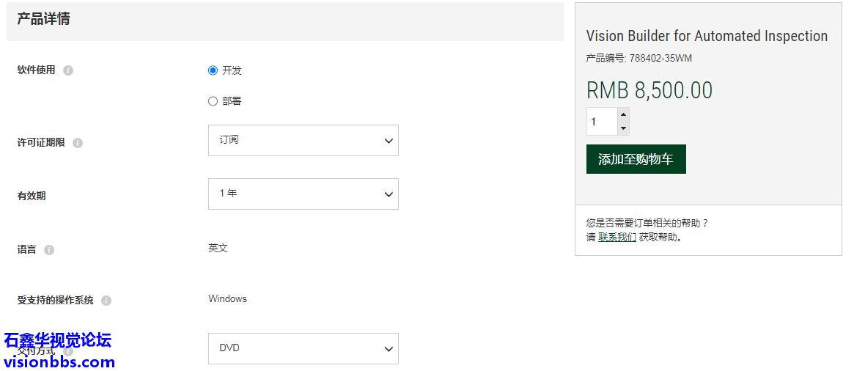This screenshot has width=854, height=371.
Task: Click info icon beside 受支持的操作系统
Action: [x=106, y=301]
